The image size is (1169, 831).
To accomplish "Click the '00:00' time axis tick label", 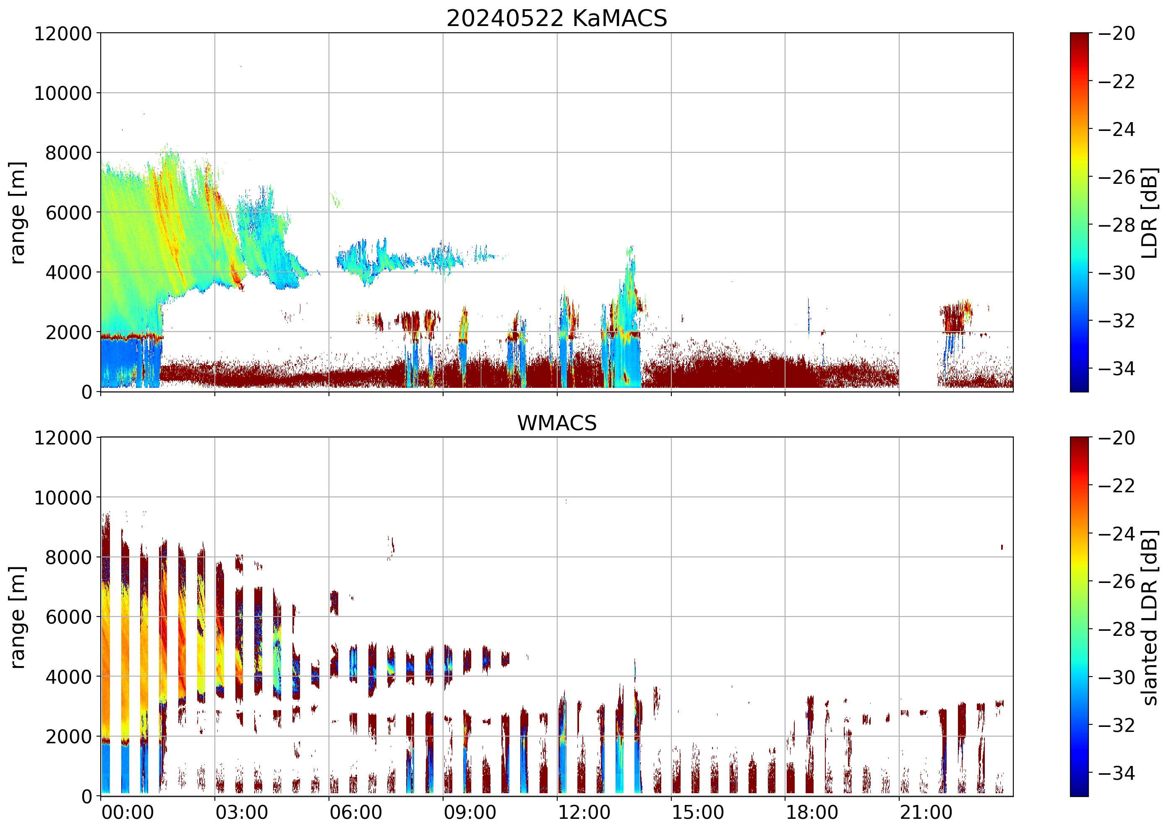I will [x=128, y=813].
